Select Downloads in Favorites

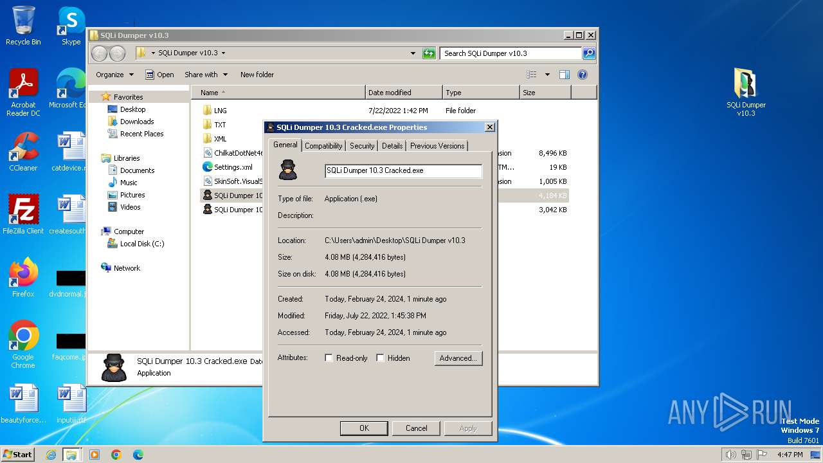point(137,122)
